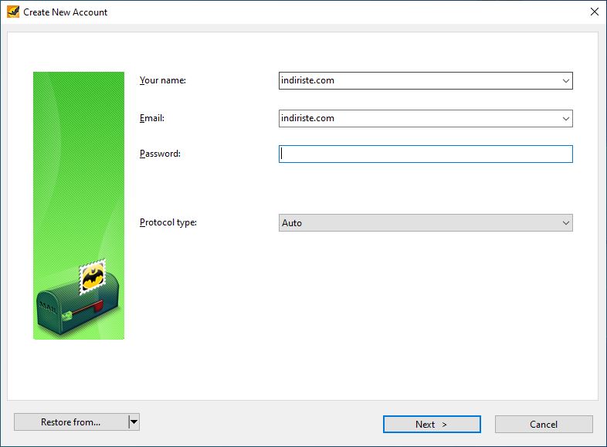This screenshot has height=447, width=607.
Task: Expand the Your name dropdown arrow
Action: [565, 81]
